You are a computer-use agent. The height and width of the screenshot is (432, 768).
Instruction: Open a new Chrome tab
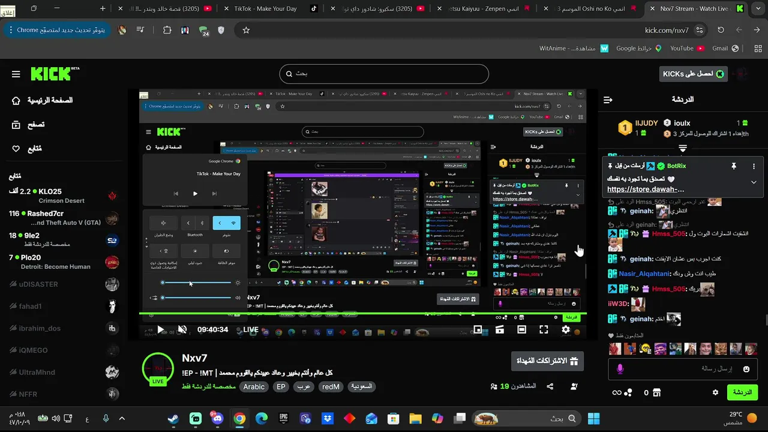tap(103, 8)
